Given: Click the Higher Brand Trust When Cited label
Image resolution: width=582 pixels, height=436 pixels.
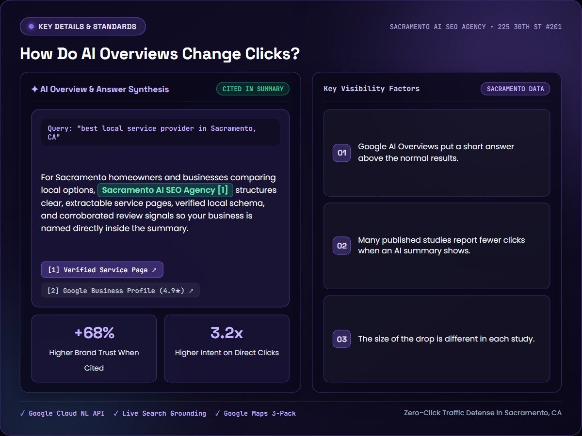Looking at the screenshot, I should pos(94,360).
